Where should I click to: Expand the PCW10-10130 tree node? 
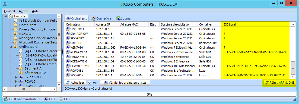click(x=16, y=86)
